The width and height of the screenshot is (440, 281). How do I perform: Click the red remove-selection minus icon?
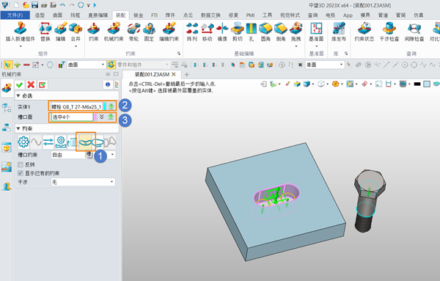click(x=26, y=65)
